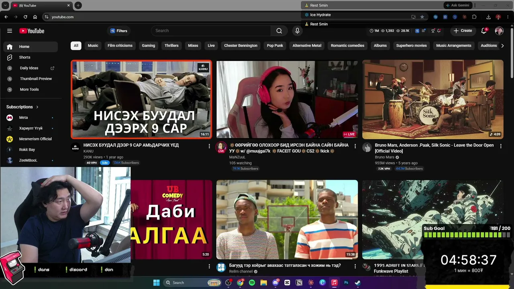Image resolution: width=514 pixels, height=289 pixels.
Task: Open the Chrome three-dot menu
Action: point(508,17)
